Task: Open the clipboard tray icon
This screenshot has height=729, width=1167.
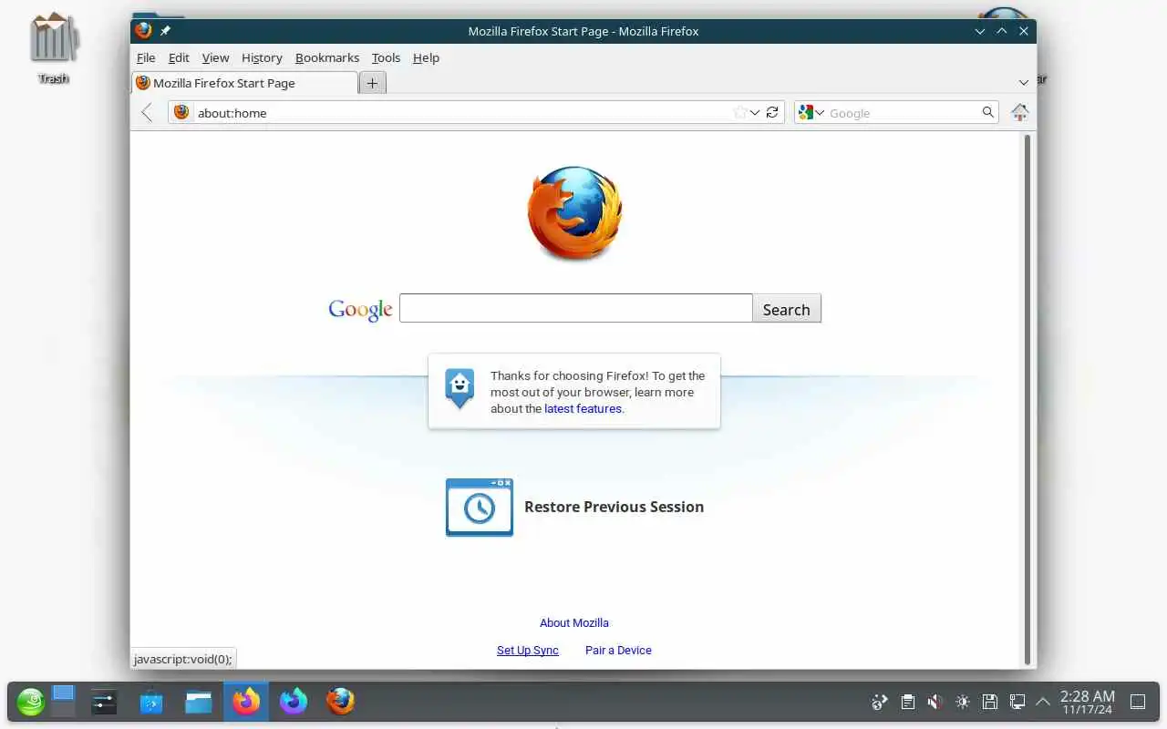Action: [x=907, y=702]
